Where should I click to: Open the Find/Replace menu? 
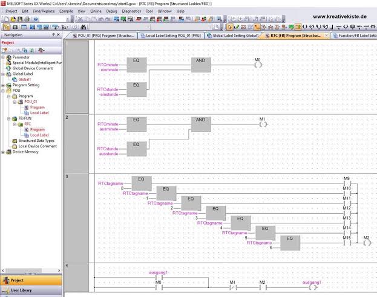click(44, 11)
